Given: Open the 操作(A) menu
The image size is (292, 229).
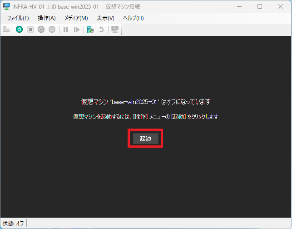Looking at the screenshot, I should point(47,18).
